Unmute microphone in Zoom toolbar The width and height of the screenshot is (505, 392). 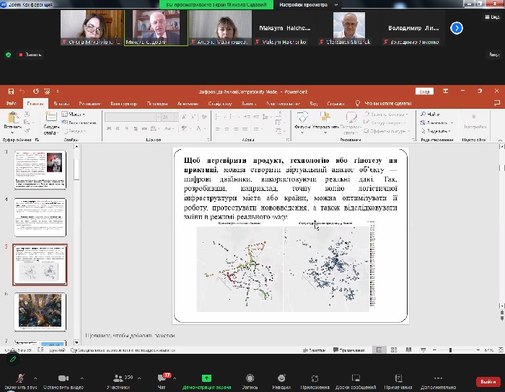pyautogui.click(x=19, y=378)
